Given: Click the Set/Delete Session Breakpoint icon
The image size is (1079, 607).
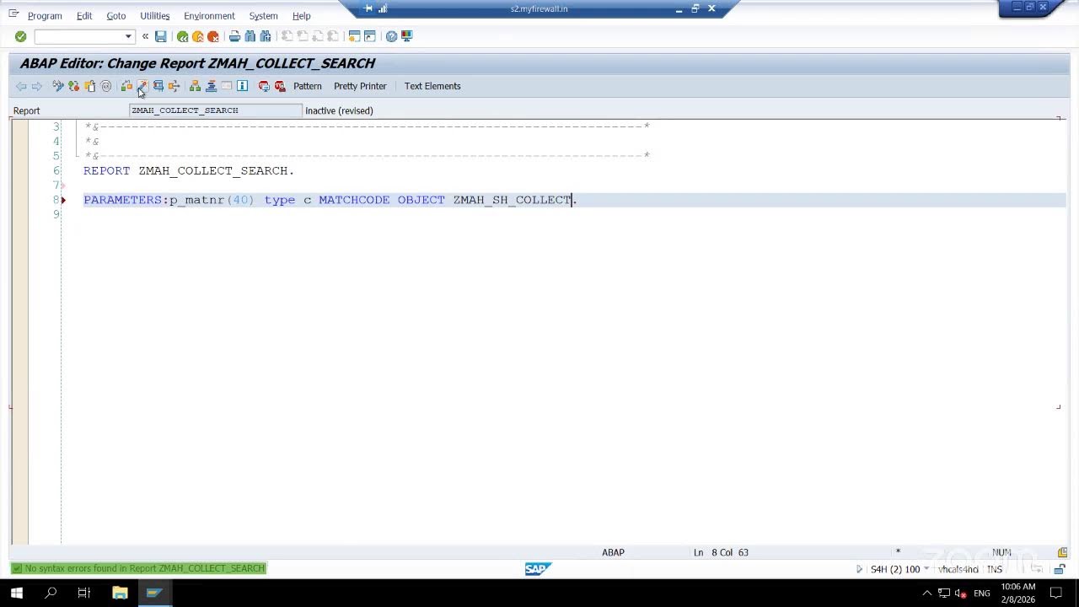Looking at the screenshot, I should tap(264, 86).
